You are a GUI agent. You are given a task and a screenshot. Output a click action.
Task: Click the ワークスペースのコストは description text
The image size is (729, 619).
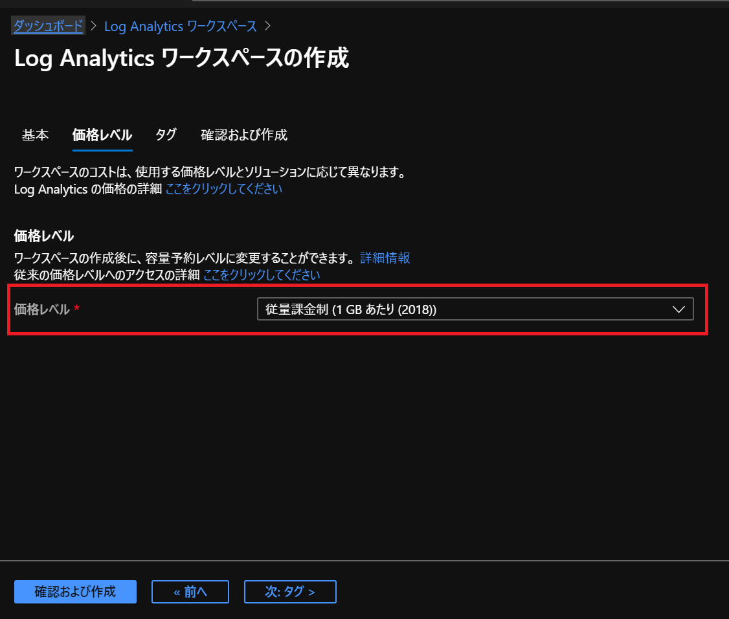click(211, 172)
